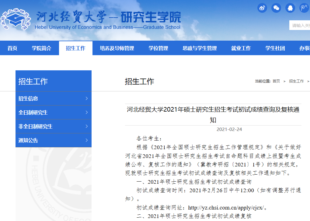
Task: Navigate to 就业工作 section
Action: (241, 48)
